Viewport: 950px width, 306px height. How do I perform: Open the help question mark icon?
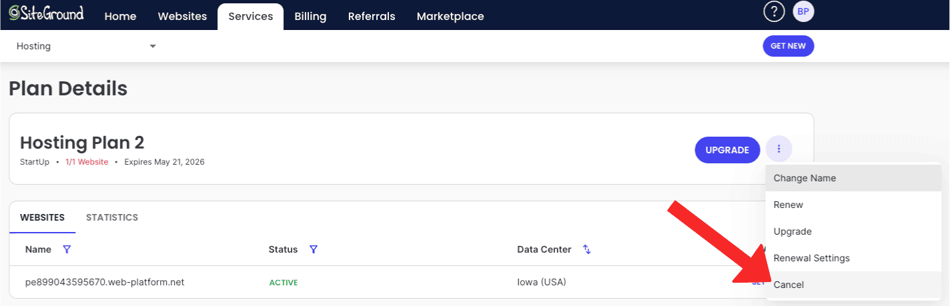(774, 12)
